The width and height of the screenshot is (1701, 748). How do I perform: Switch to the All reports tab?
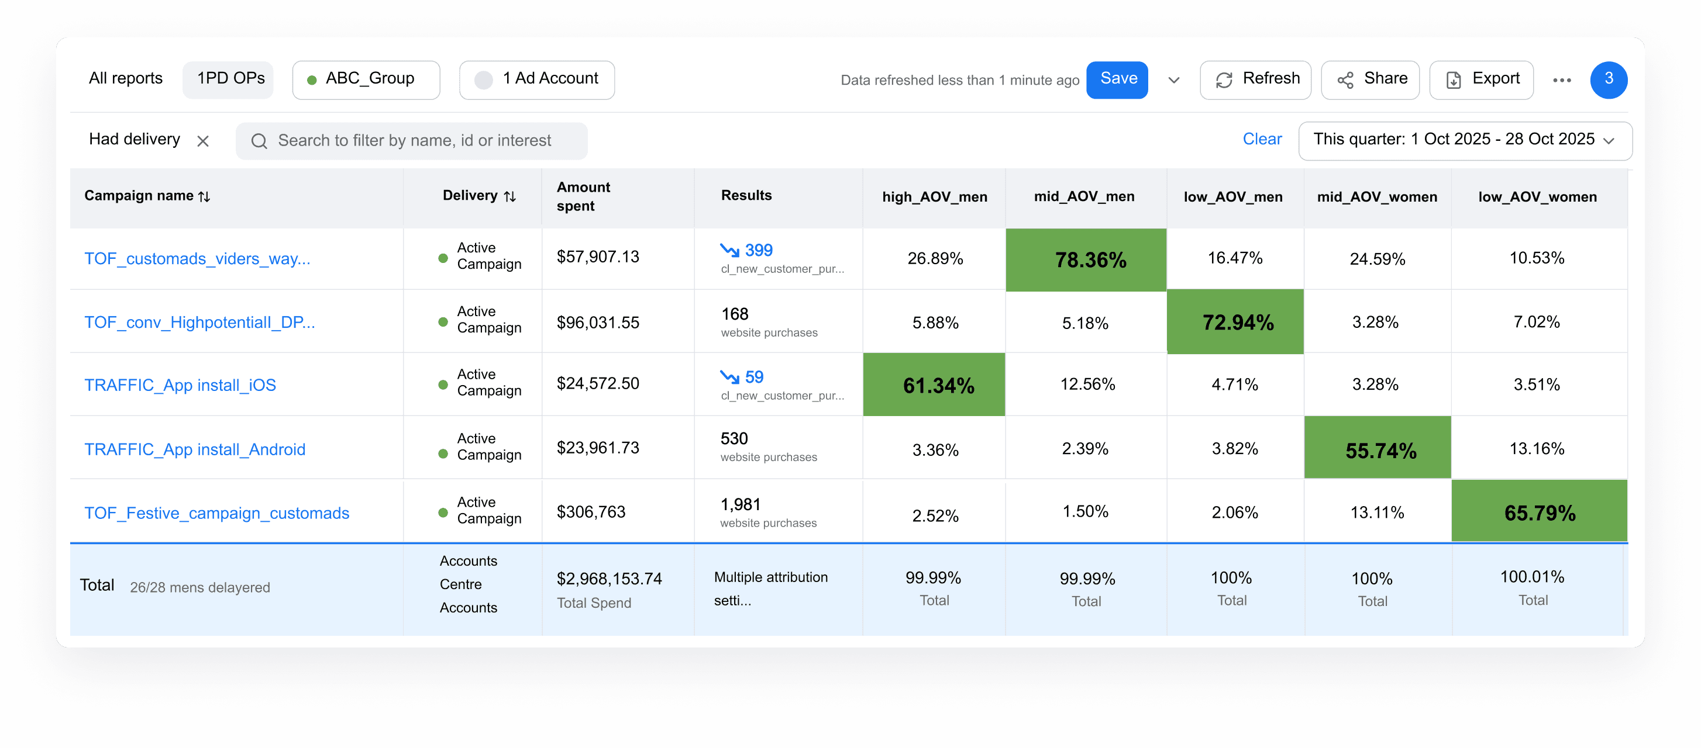pos(125,78)
